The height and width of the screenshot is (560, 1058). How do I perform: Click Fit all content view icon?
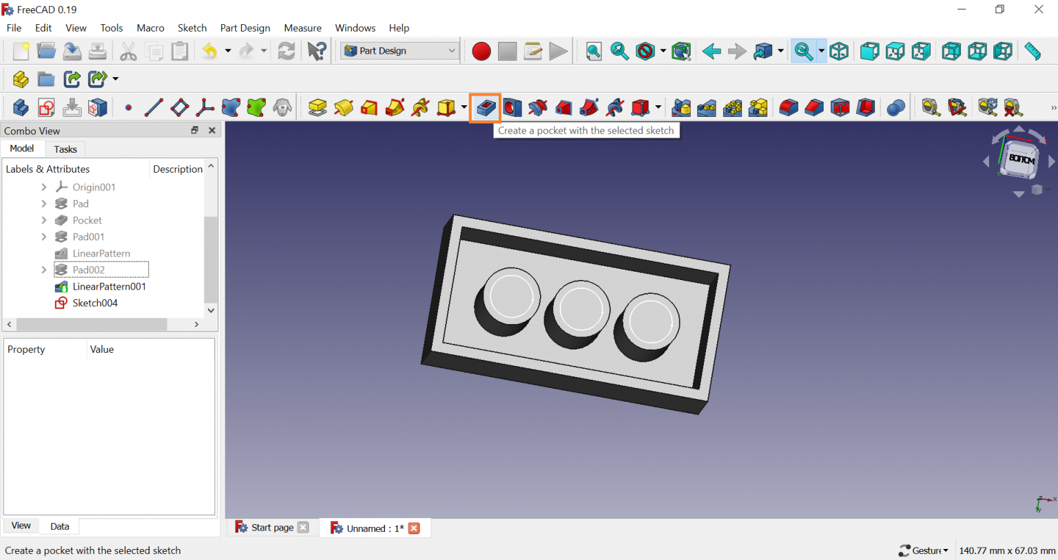pos(593,52)
